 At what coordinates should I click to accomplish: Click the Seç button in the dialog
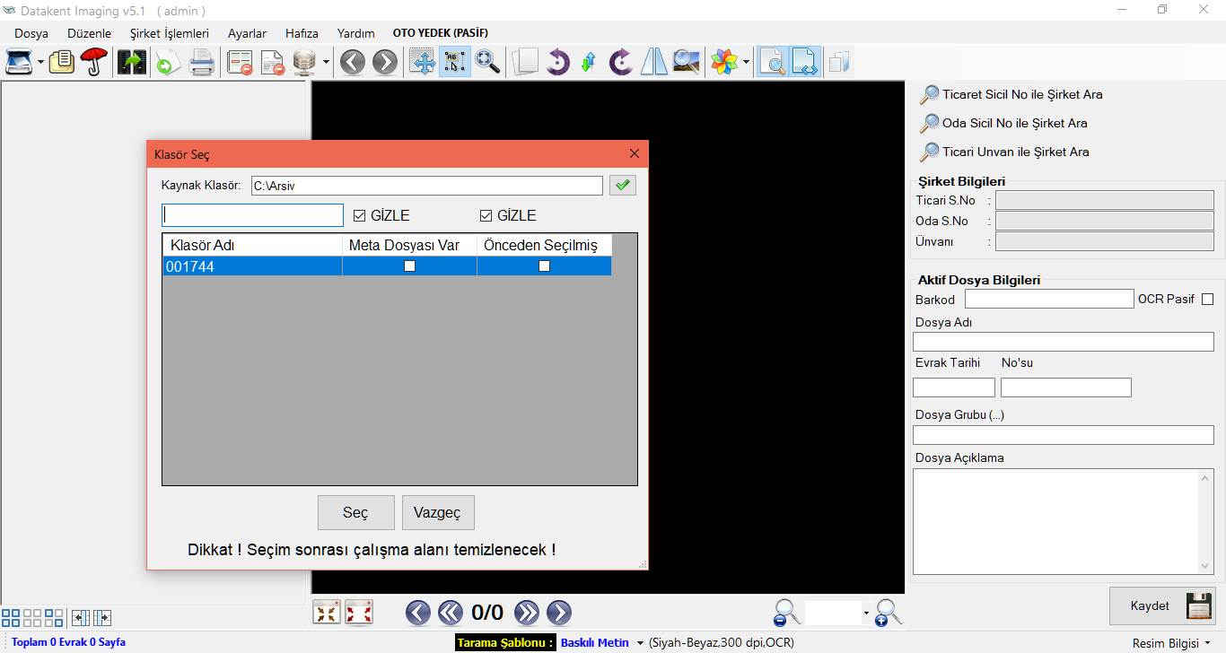tap(355, 512)
